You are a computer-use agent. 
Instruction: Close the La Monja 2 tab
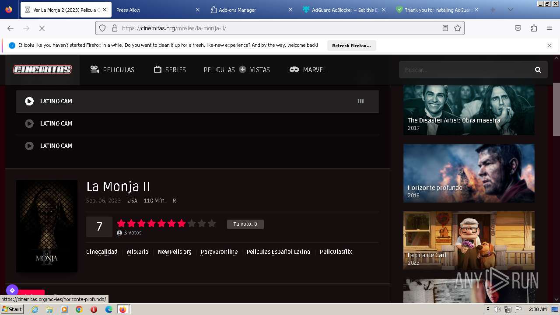point(105,10)
